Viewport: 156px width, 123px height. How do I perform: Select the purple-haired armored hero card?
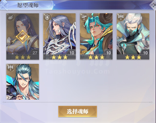click(59, 36)
